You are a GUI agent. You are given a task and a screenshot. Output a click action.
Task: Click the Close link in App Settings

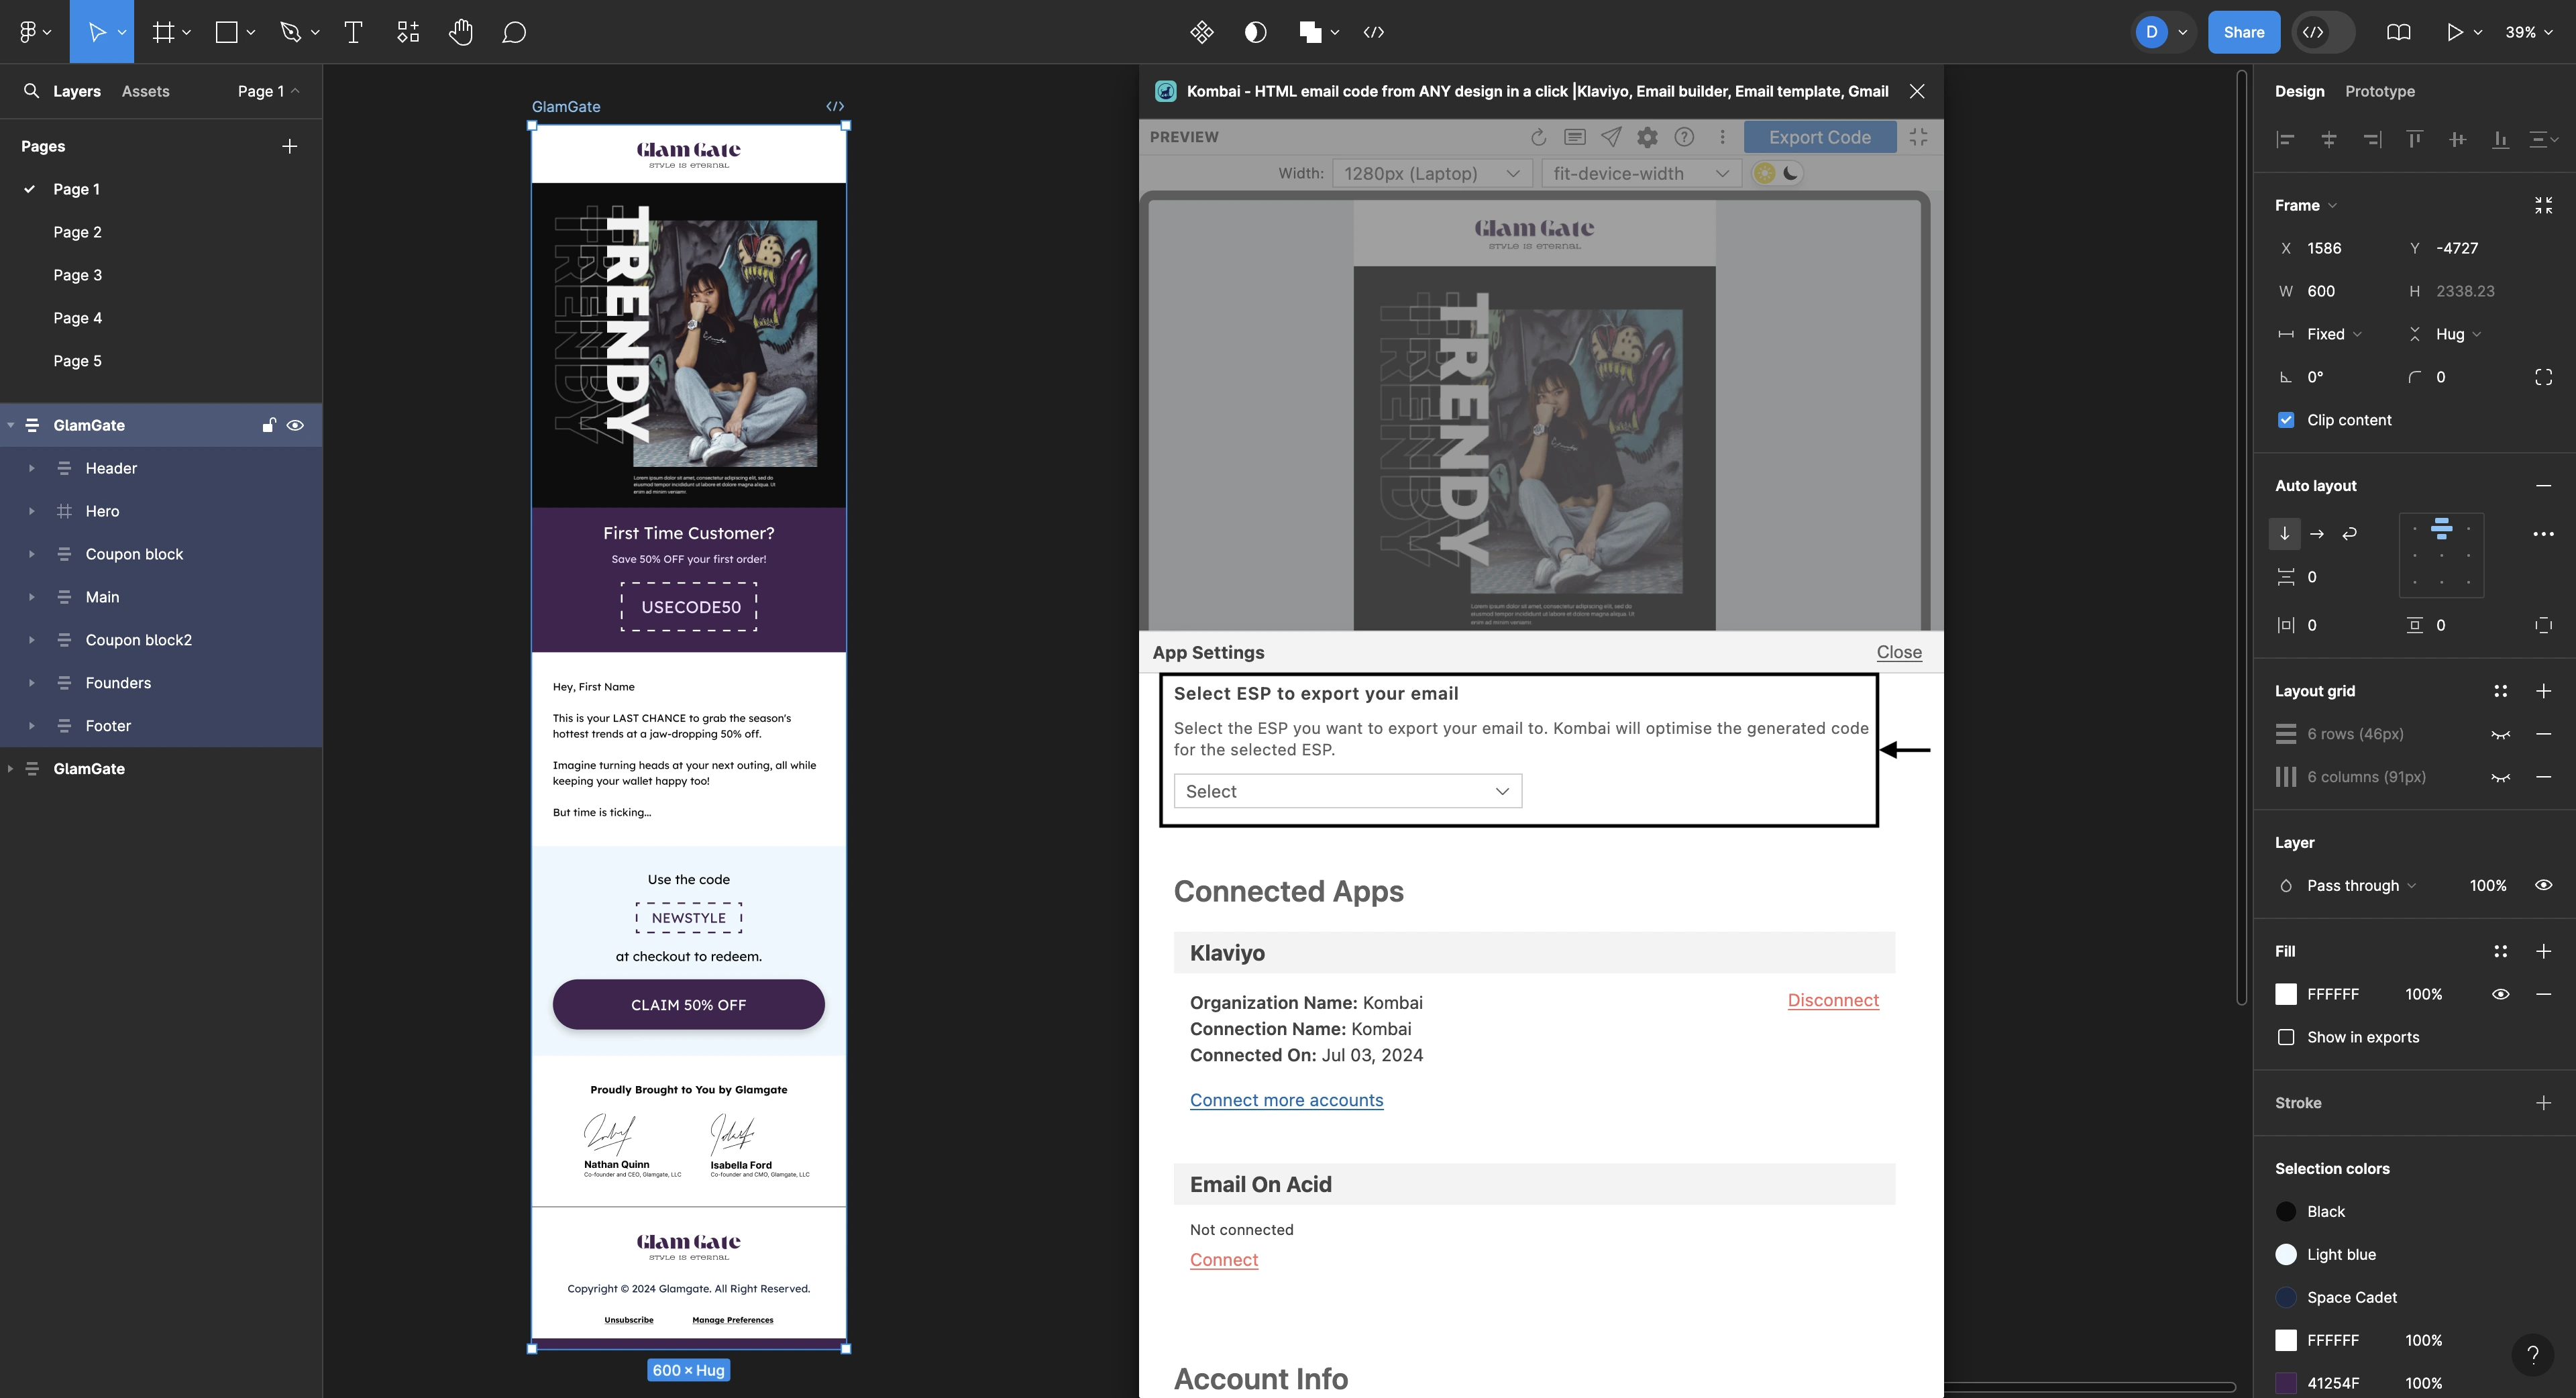[x=1899, y=652]
